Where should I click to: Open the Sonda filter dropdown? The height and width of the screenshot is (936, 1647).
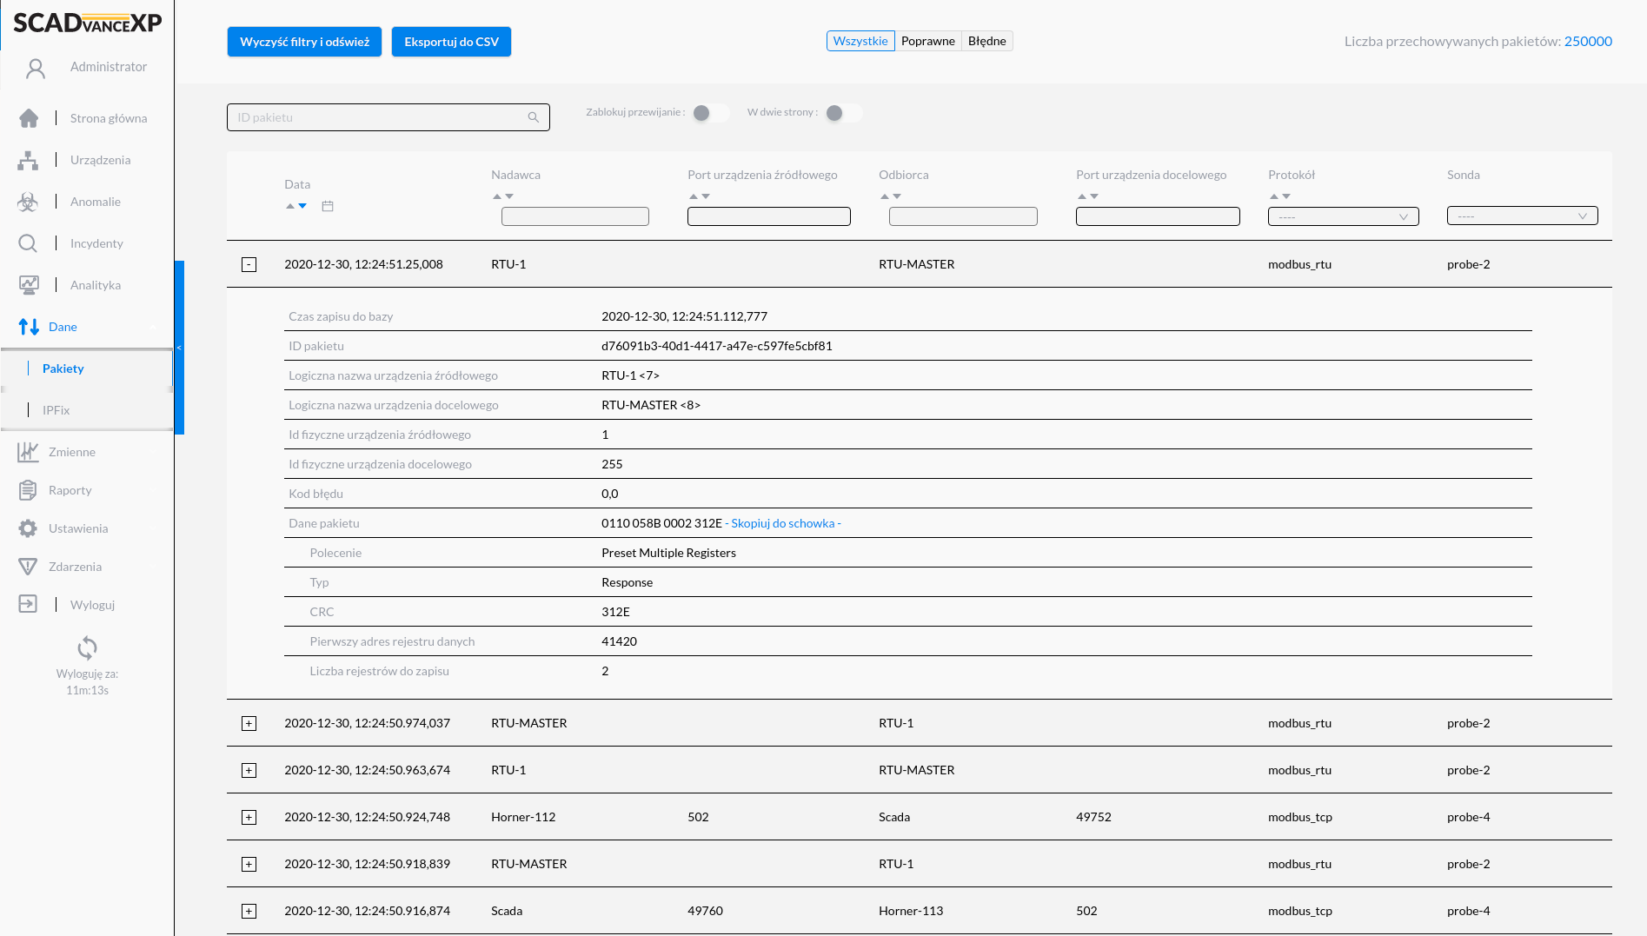coord(1522,216)
